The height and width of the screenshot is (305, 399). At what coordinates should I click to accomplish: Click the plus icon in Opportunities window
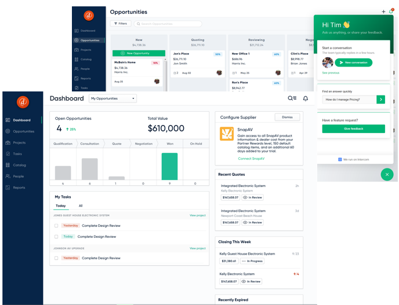point(383,12)
